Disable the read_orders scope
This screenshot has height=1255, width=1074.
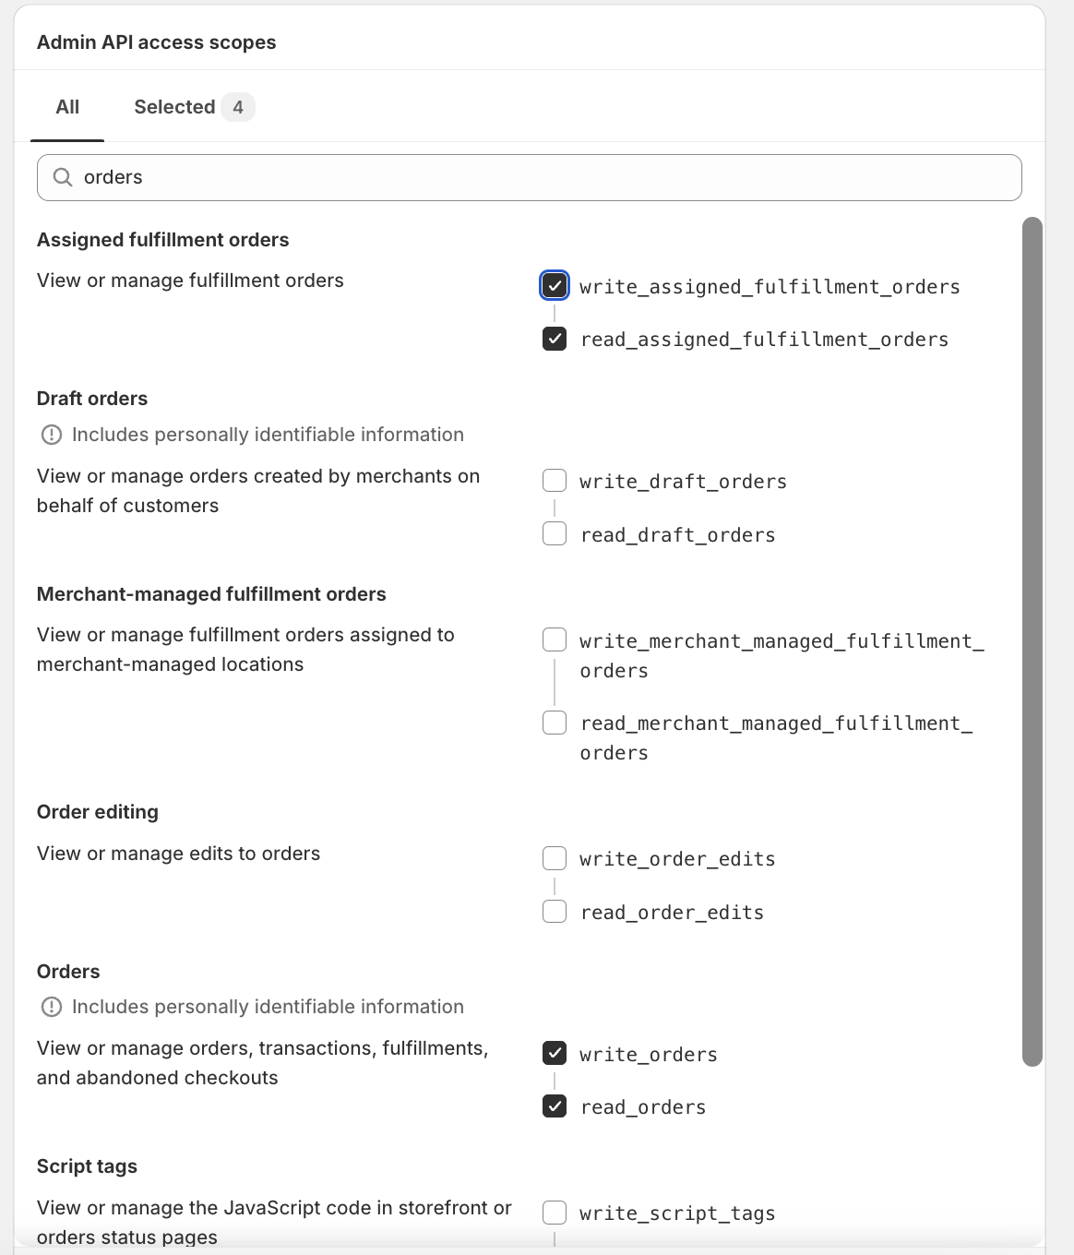[555, 1106]
